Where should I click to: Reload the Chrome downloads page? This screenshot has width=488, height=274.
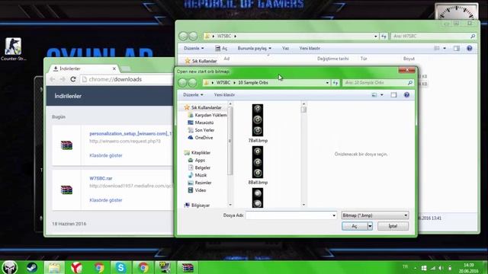73,79
